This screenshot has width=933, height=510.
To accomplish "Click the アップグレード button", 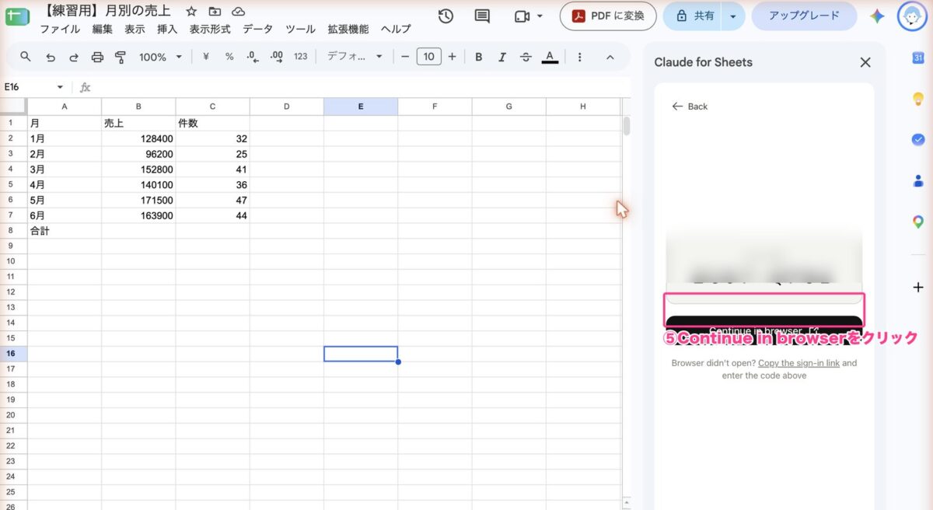I will tap(804, 16).
